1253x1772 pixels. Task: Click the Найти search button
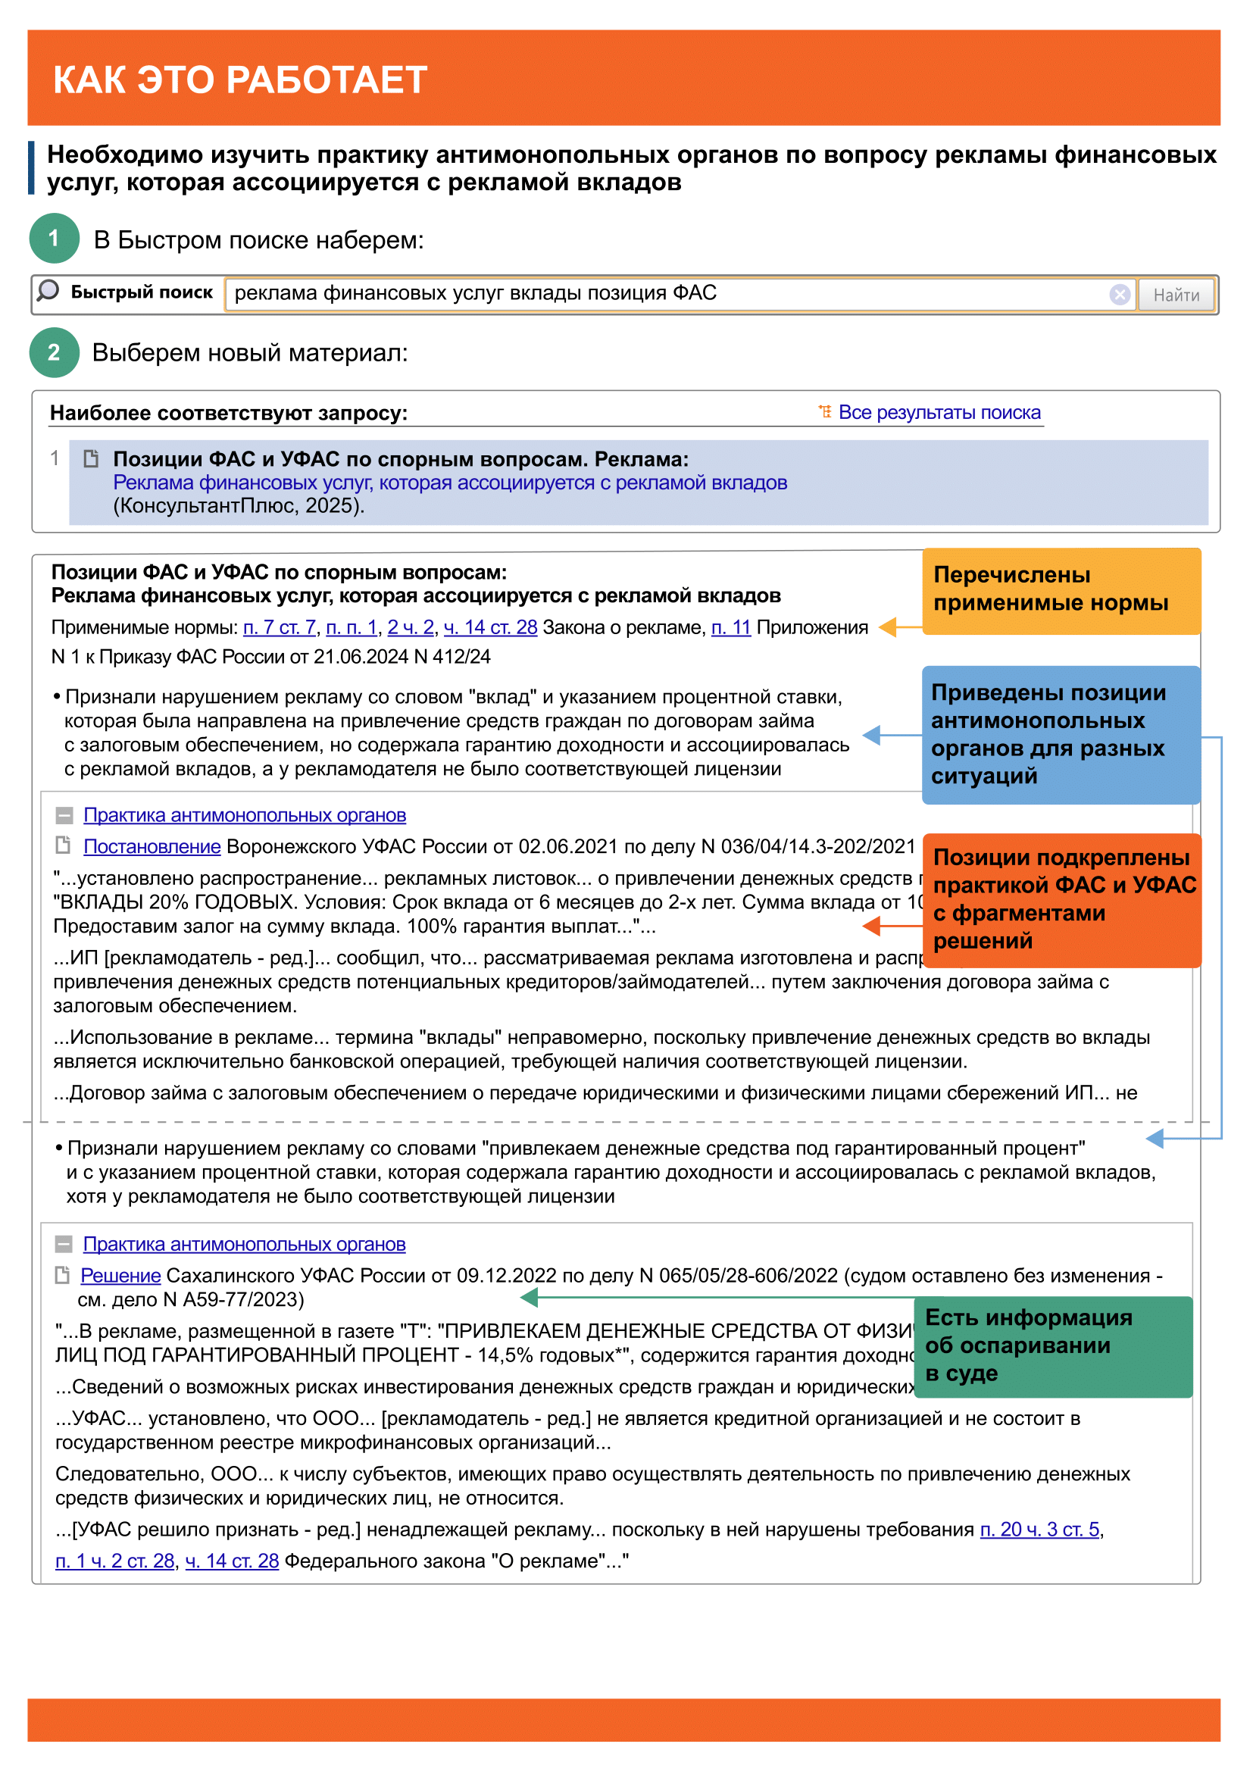click(1175, 295)
